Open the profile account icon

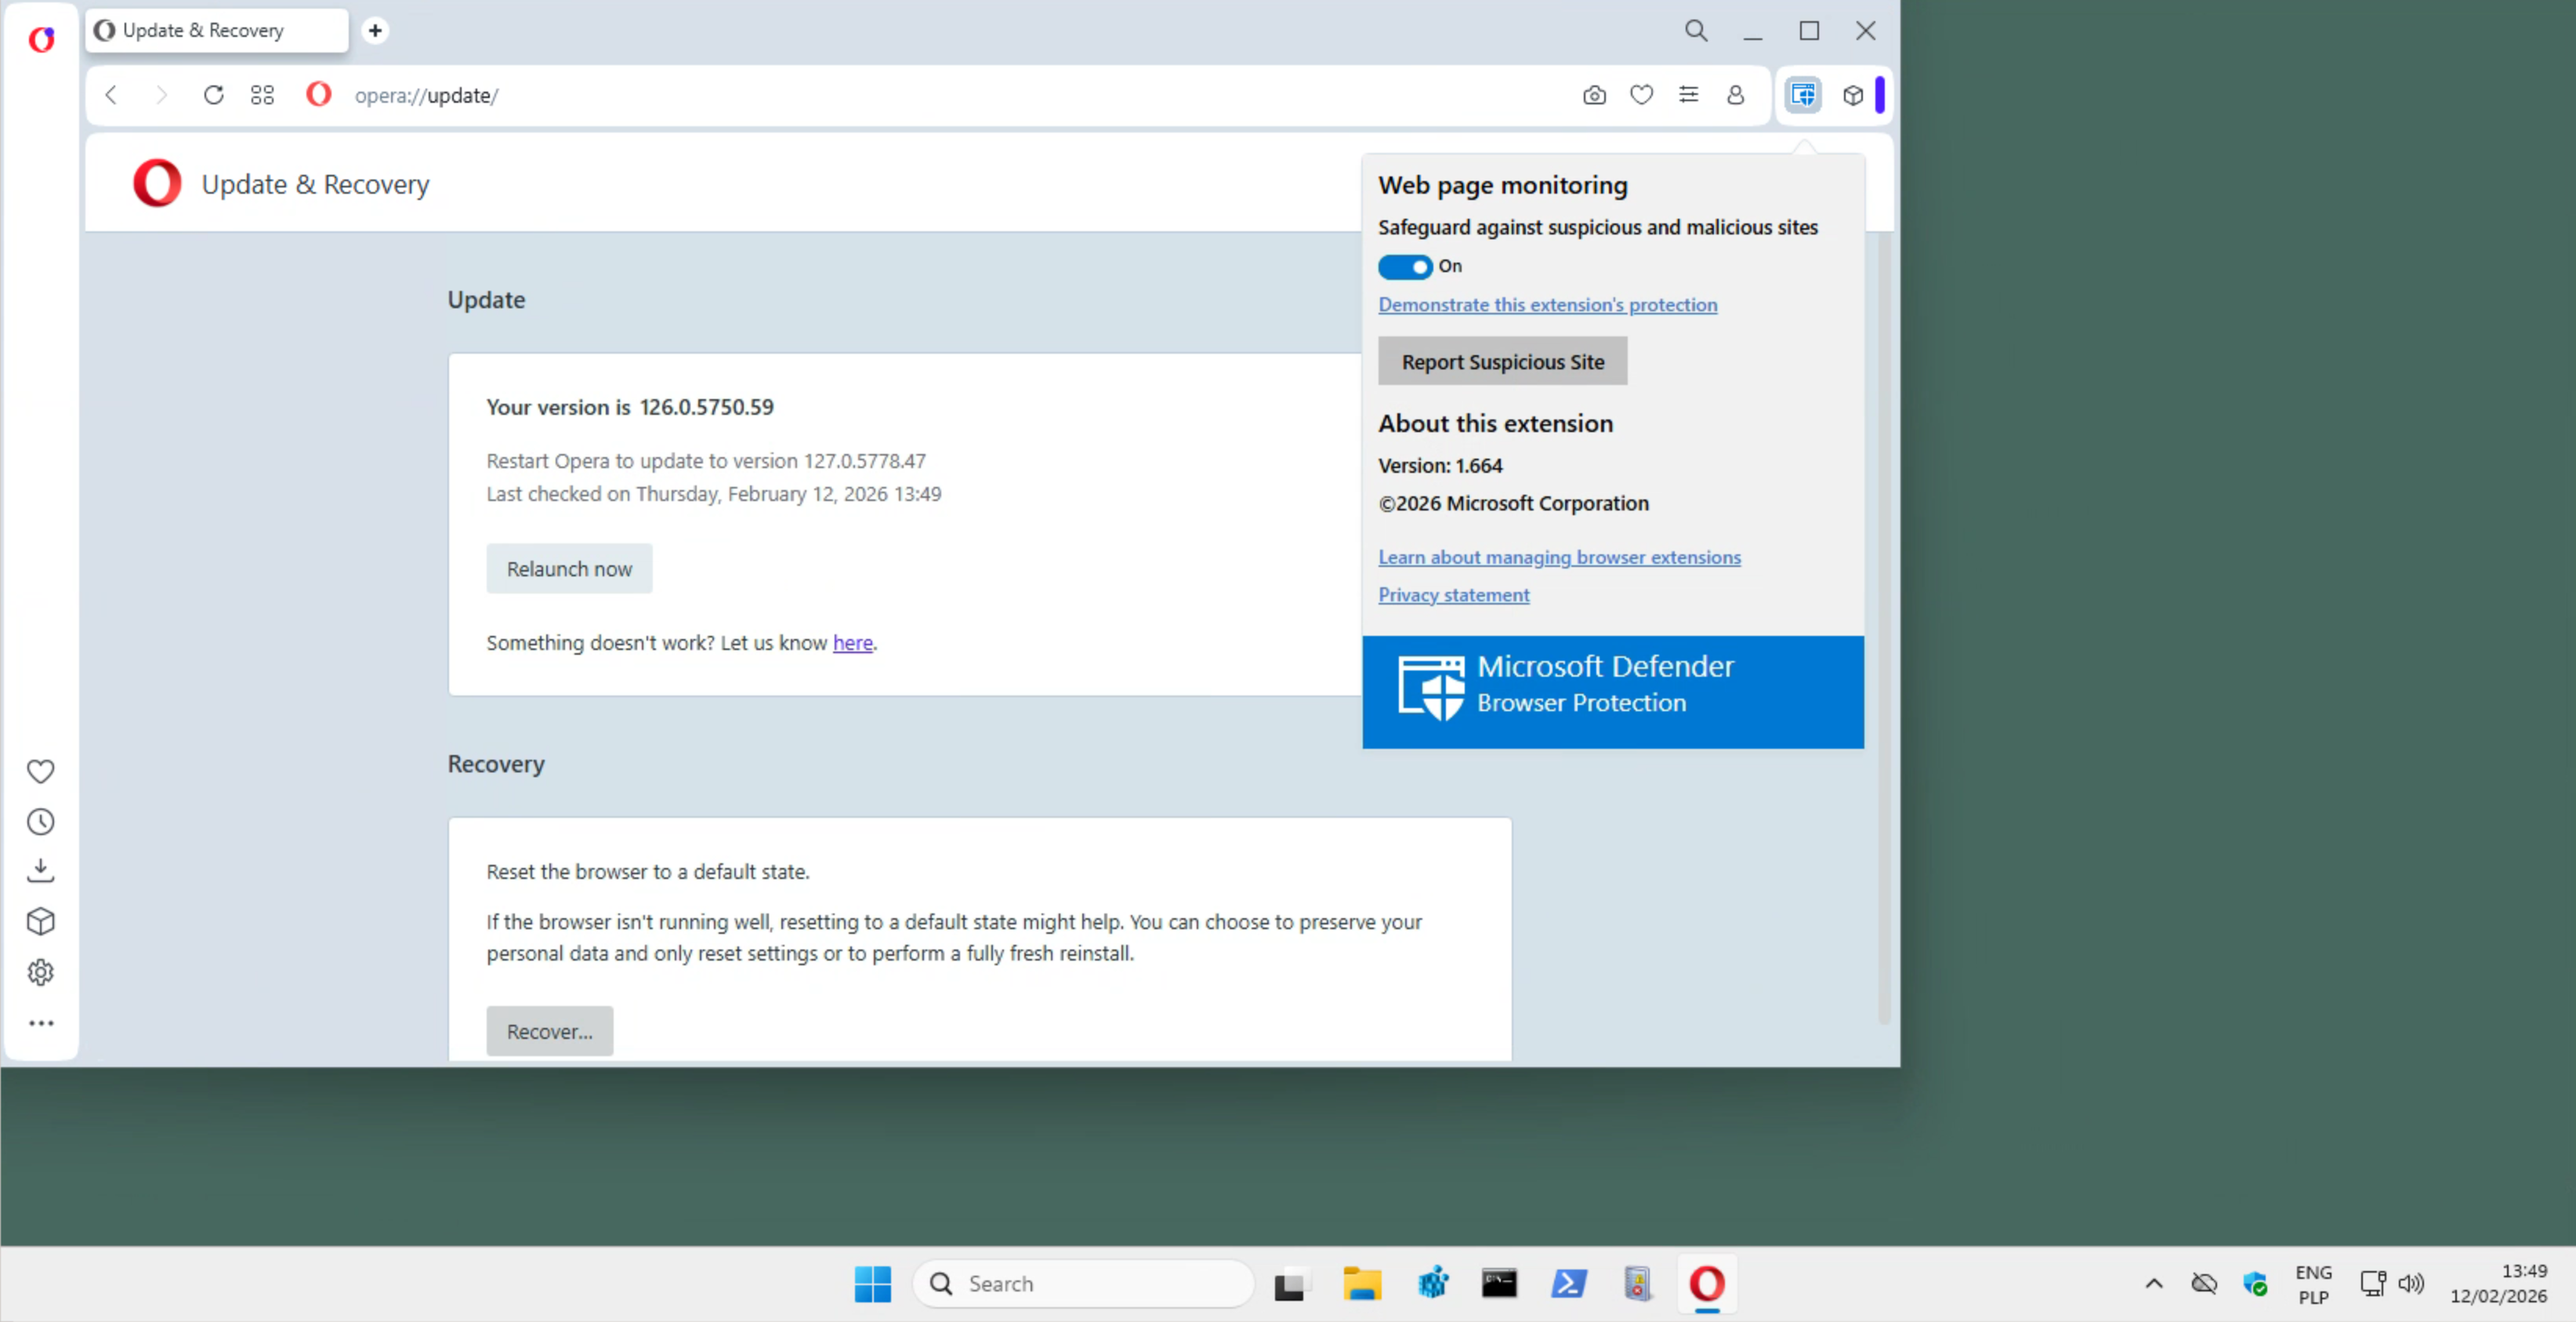coord(1735,95)
